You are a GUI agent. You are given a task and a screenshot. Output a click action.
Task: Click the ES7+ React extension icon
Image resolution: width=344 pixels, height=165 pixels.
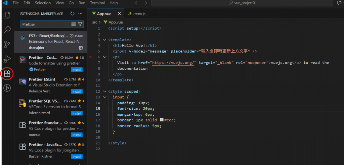point(23,38)
